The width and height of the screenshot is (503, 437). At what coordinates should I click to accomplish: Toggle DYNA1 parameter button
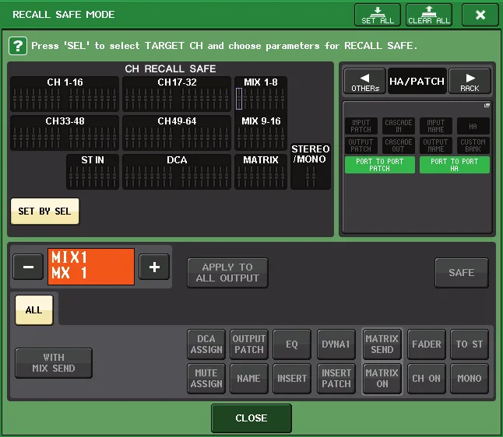pyautogui.click(x=336, y=344)
